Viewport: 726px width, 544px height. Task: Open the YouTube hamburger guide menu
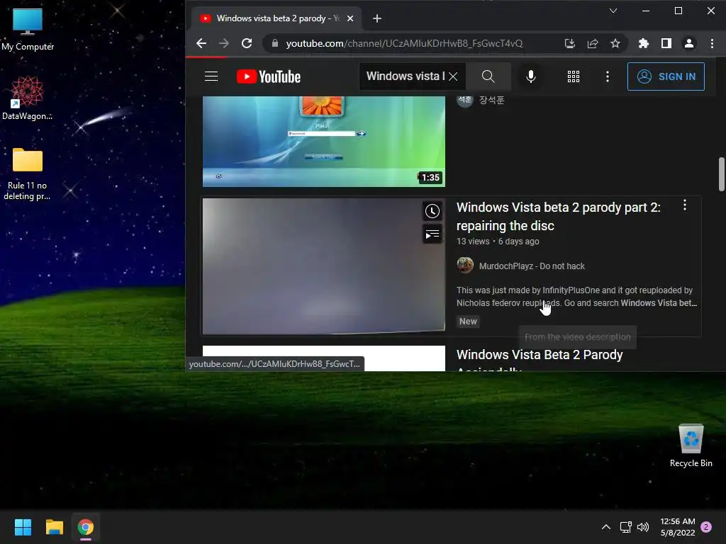211,76
